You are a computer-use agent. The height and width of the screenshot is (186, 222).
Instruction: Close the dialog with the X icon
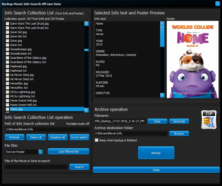tap(217, 4)
